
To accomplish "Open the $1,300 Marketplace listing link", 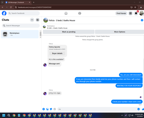I will click(57, 28).
